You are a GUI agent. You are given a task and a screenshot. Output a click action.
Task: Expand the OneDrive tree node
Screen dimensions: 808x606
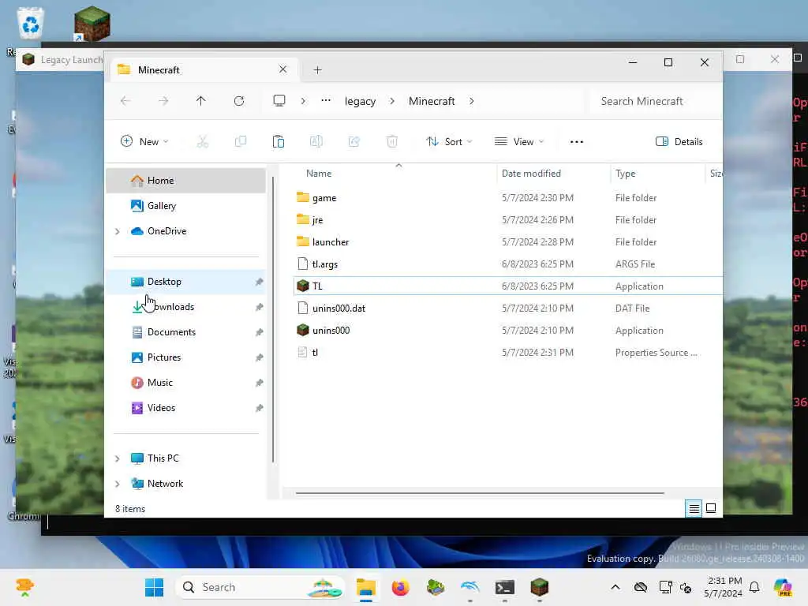click(x=118, y=231)
